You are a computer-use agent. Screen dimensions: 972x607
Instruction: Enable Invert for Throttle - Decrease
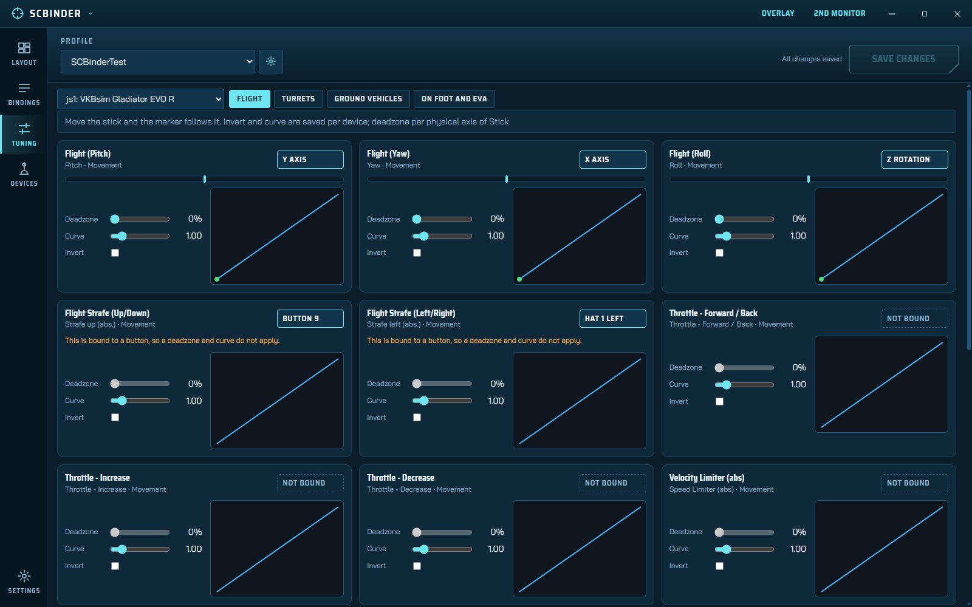pyautogui.click(x=417, y=566)
